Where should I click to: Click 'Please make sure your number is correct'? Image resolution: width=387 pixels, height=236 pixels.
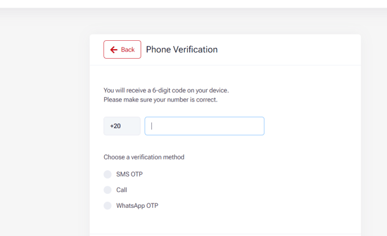pyautogui.click(x=160, y=100)
